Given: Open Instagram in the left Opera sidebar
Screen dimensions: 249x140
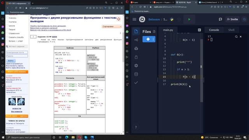Looking at the screenshot, I should [3, 44].
